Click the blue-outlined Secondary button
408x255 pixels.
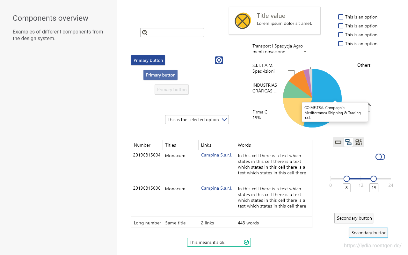point(368,233)
